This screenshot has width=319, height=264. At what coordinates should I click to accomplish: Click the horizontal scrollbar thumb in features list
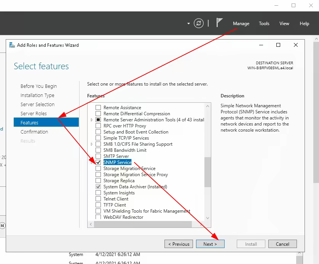coord(143,224)
